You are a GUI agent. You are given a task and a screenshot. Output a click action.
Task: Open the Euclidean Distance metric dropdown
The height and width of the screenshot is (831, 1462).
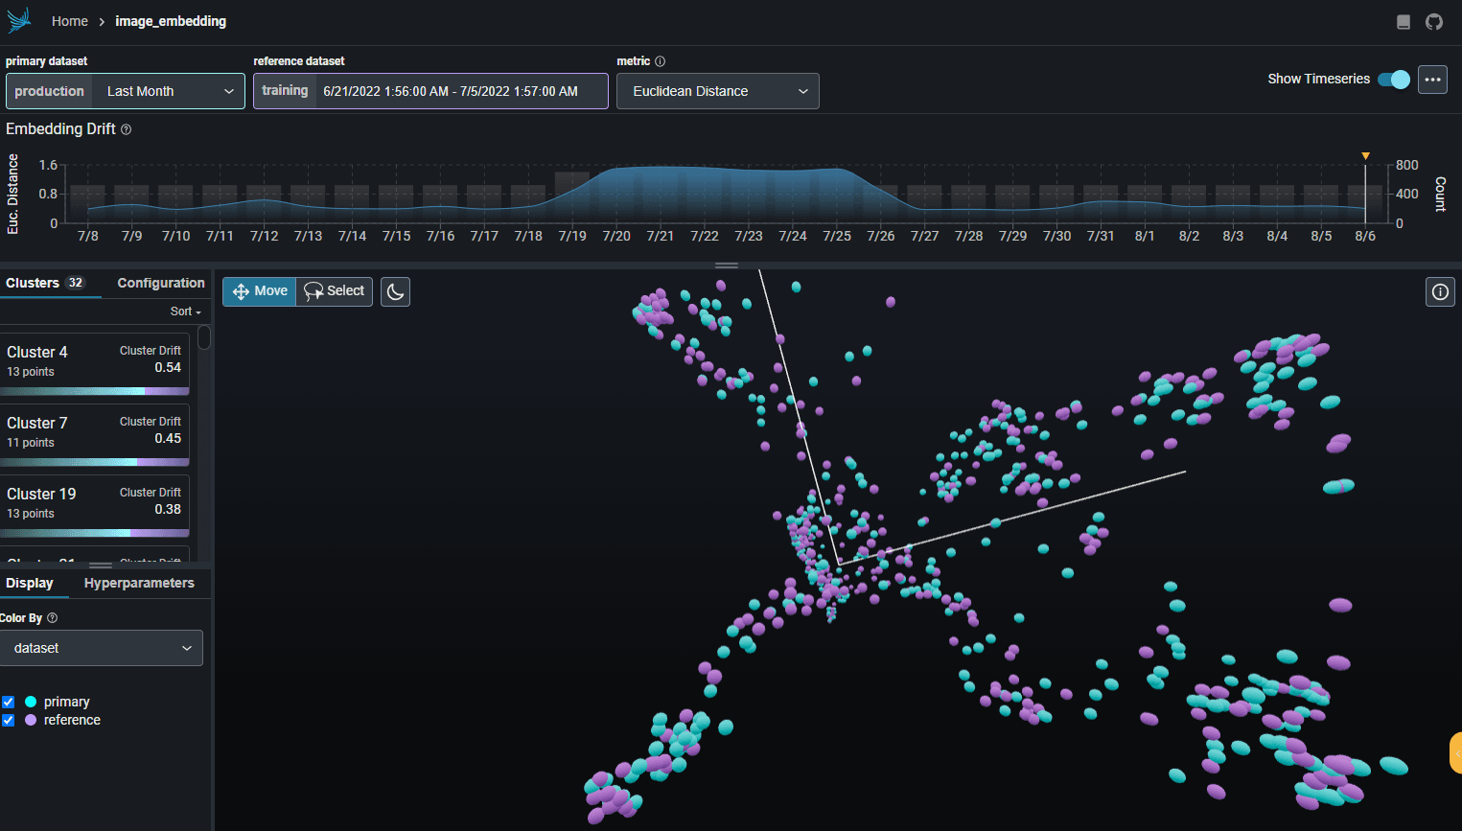point(717,91)
